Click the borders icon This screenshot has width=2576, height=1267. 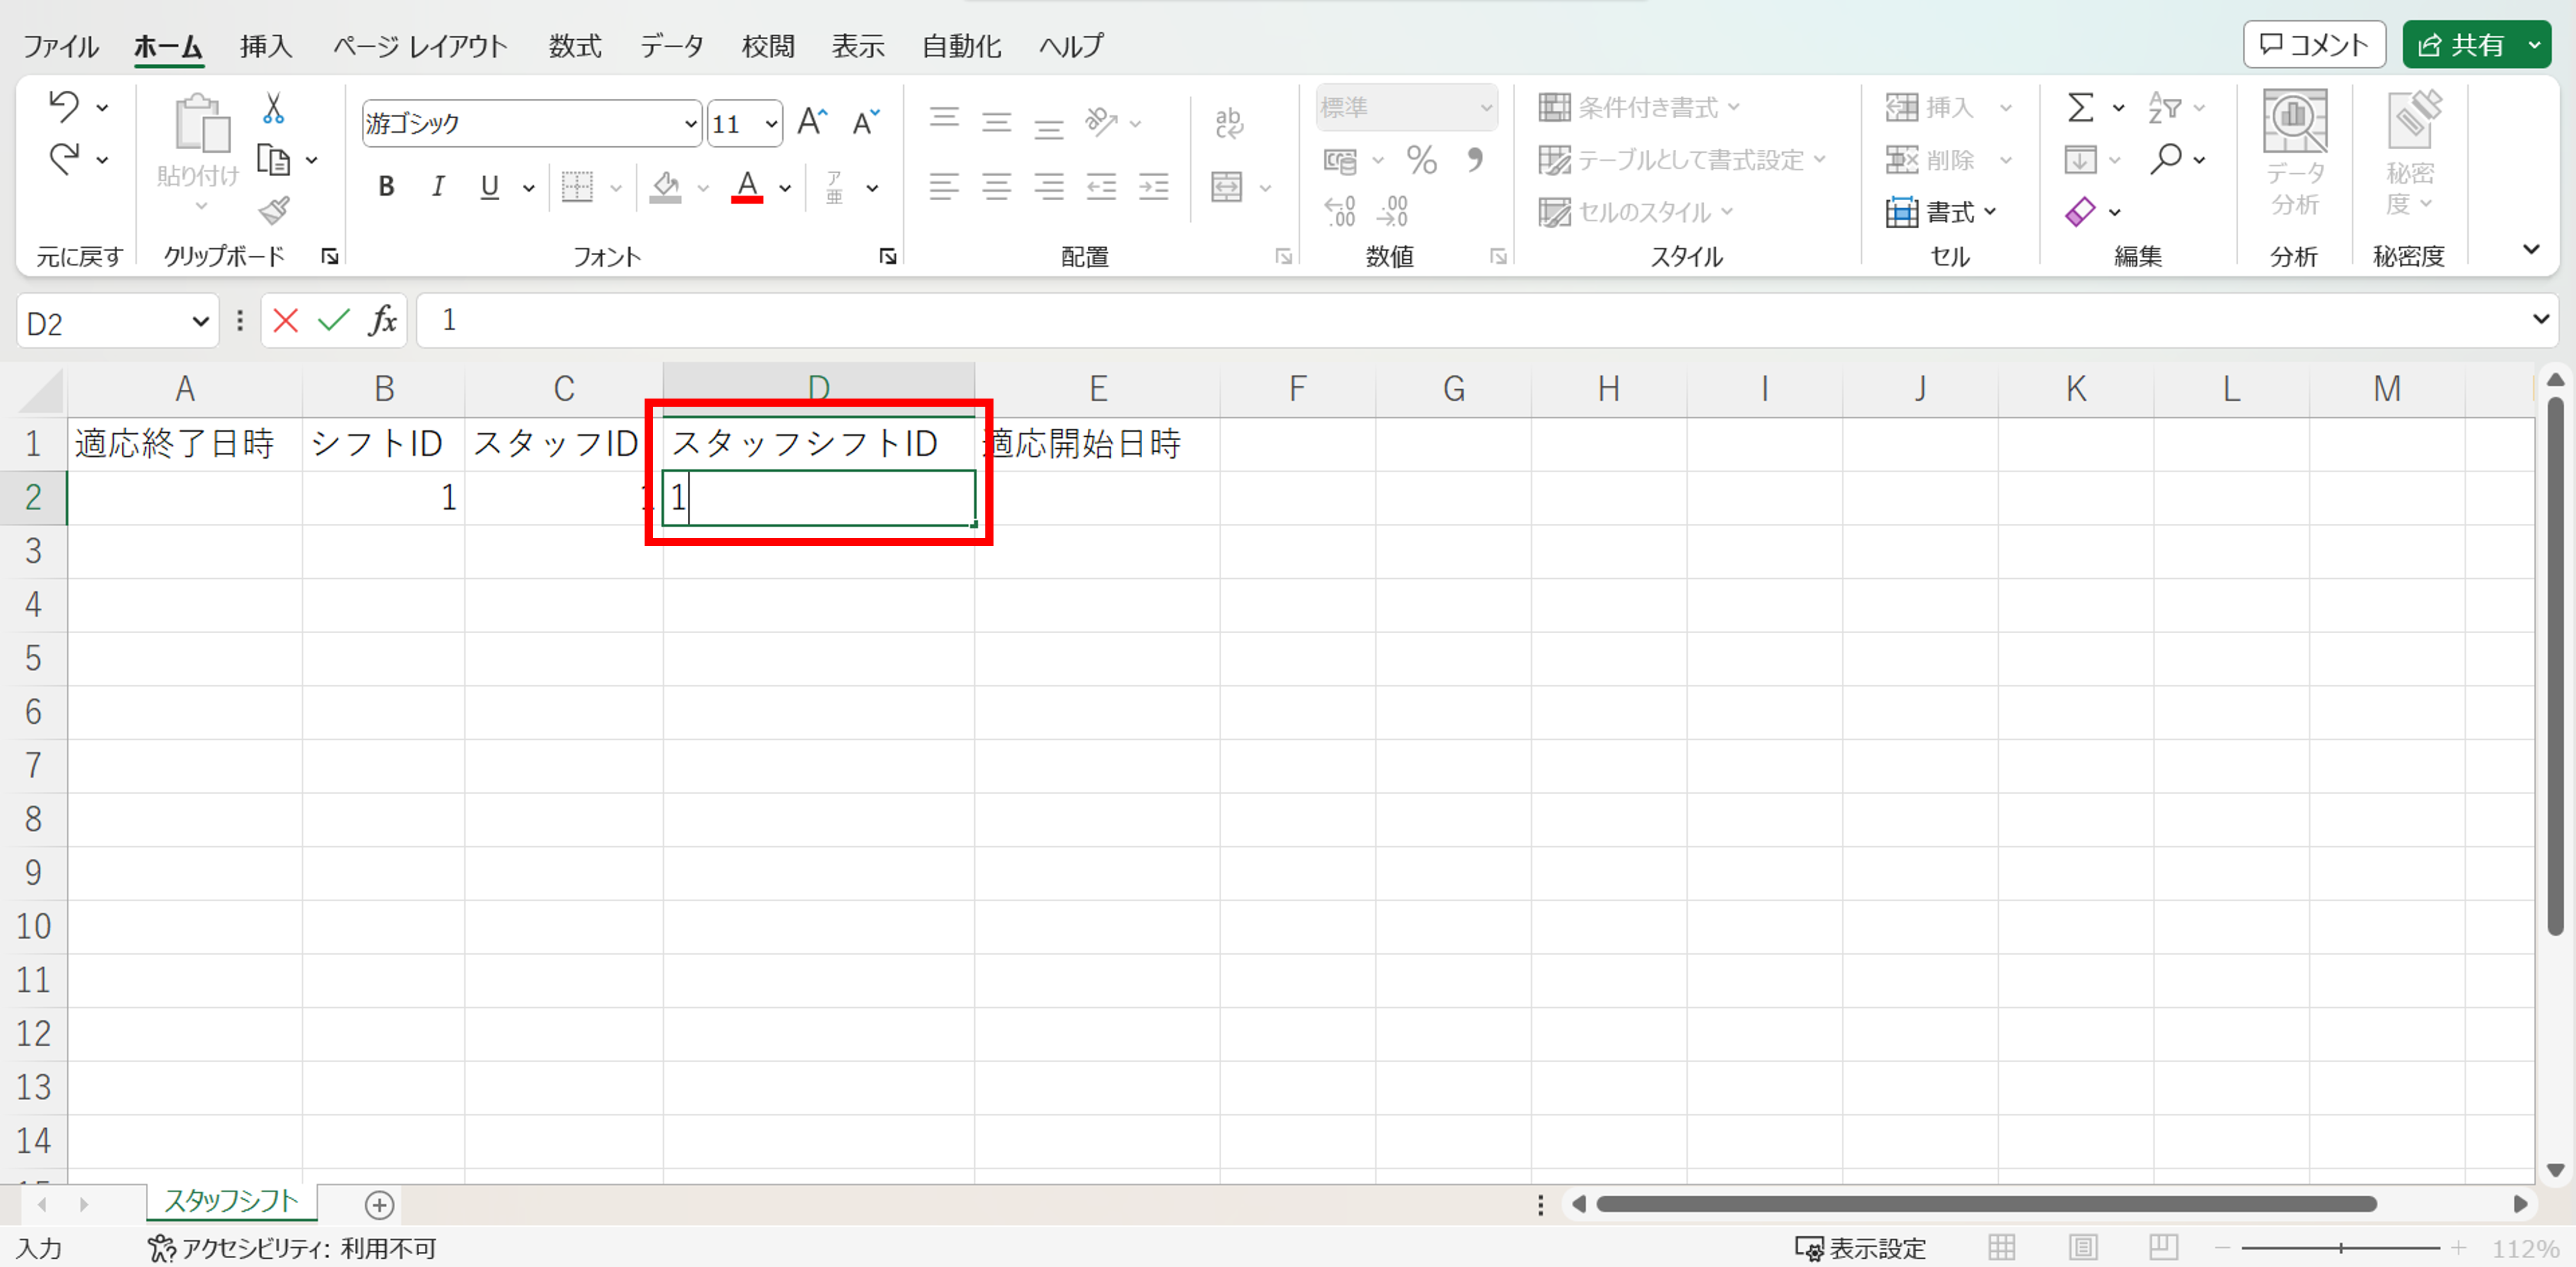point(577,187)
